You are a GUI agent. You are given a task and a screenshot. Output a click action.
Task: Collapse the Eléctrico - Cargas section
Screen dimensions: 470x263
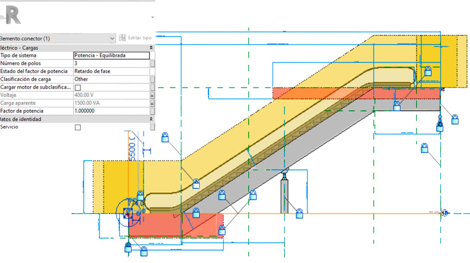click(151, 48)
